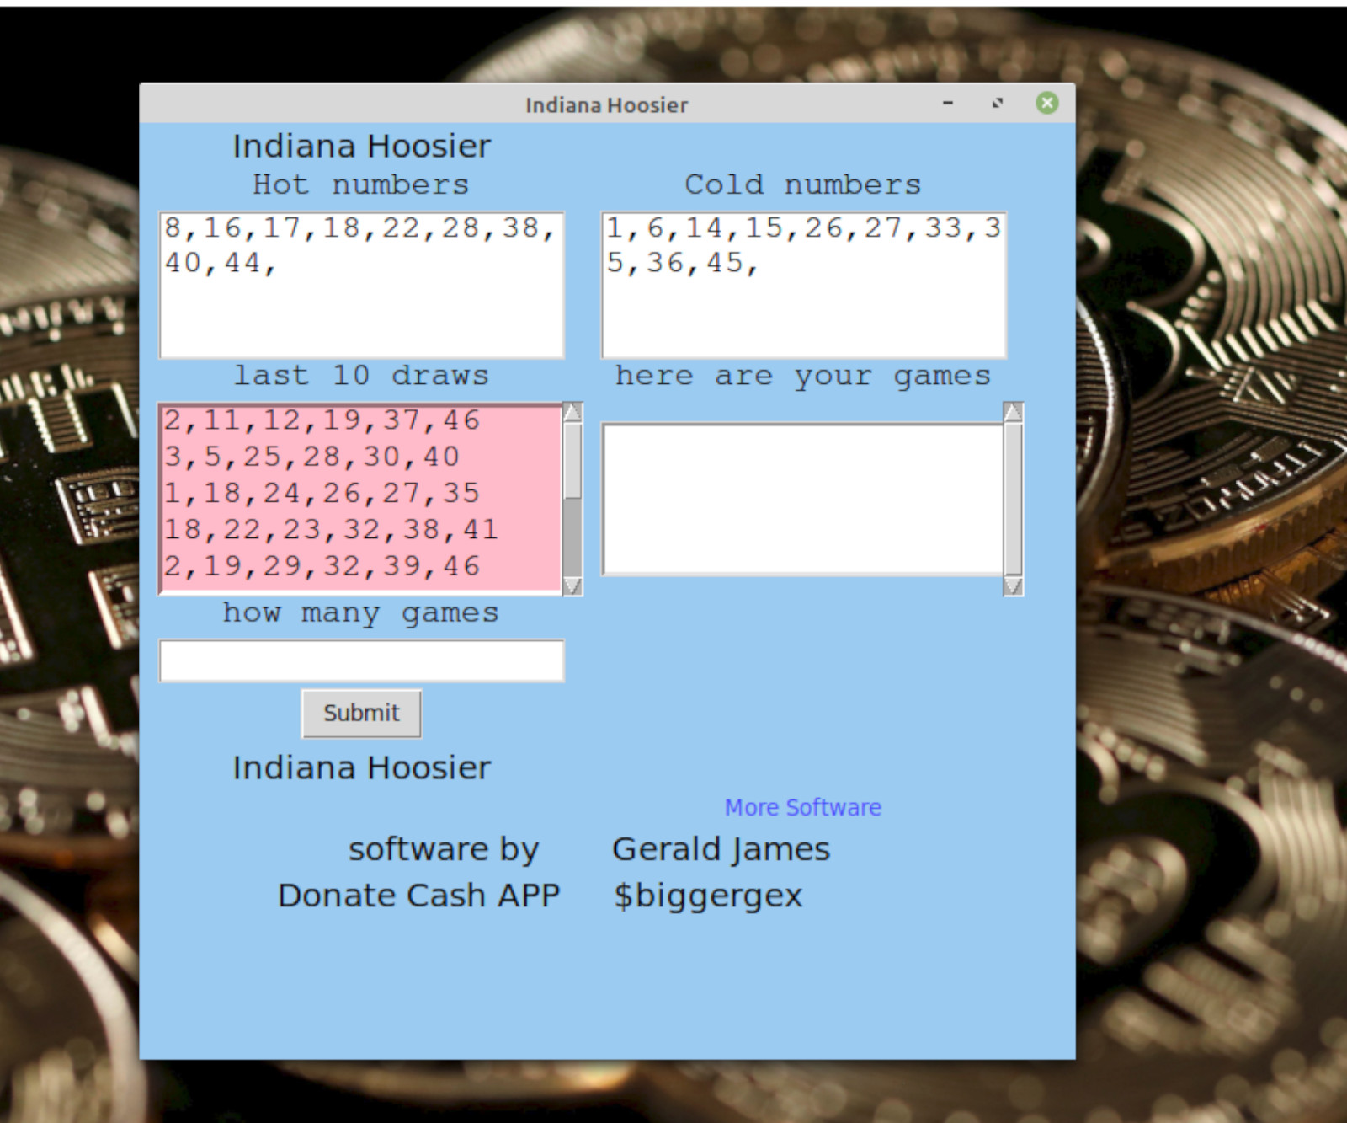This screenshot has height=1123, width=1347.
Task: Click the games list scrollbar track
Action: [1013, 499]
